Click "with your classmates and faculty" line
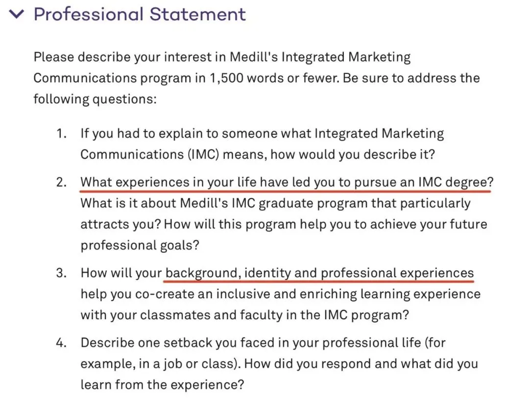The width and height of the screenshot is (529, 401). pos(244,315)
